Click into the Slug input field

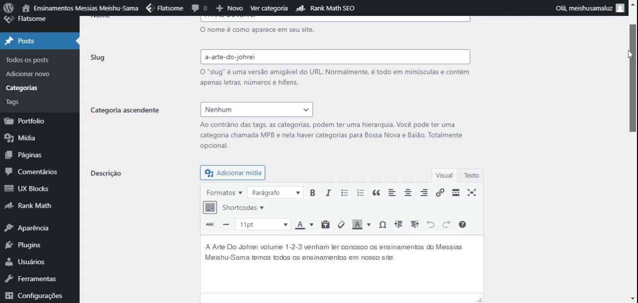(x=335, y=57)
